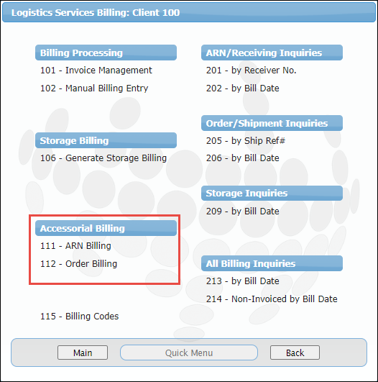Select 106 - Generate Storage Billing
This screenshot has height=382, width=378.
point(103,158)
